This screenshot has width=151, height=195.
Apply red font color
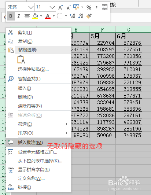(x=48, y=16)
